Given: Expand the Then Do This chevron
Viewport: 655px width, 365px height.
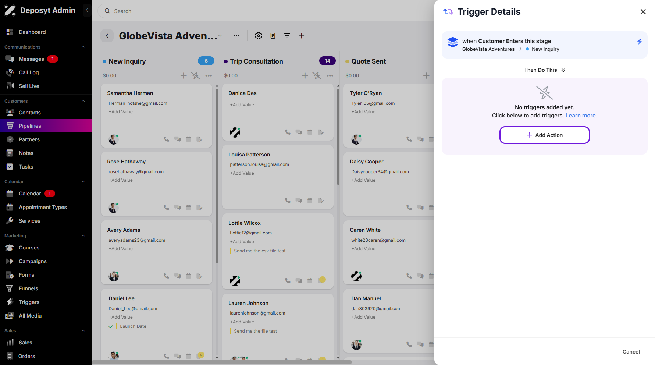Looking at the screenshot, I should click(x=563, y=70).
